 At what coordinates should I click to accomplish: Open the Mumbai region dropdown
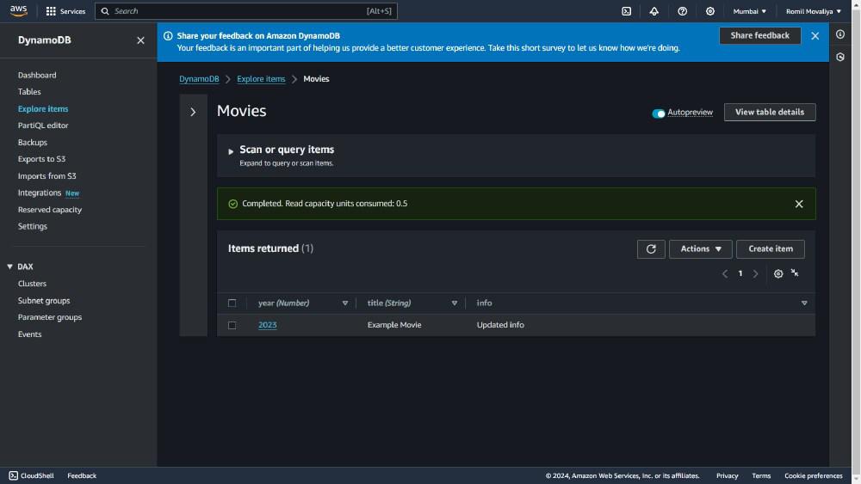pos(749,11)
